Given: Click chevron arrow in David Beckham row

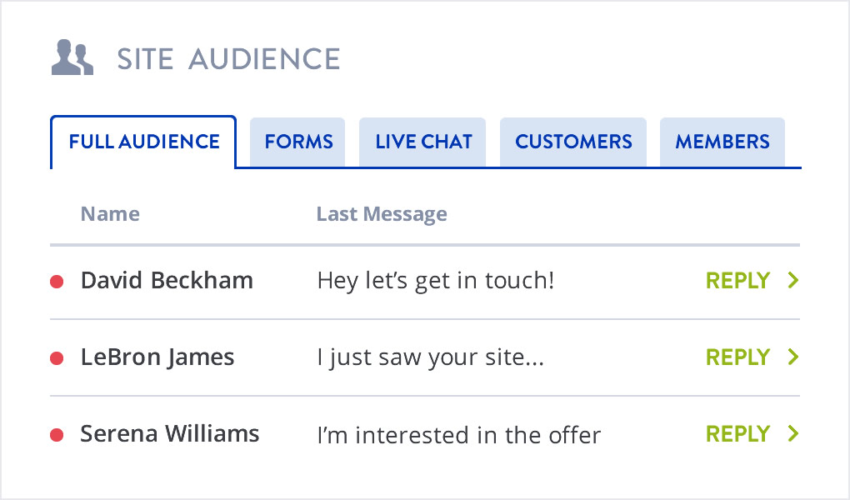Looking at the screenshot, I should pos(792,281).
